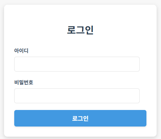Image resolution: width=161 pixels, height=139 pixels.
Task: Click the empty first text field
Action: coord(77,64)
